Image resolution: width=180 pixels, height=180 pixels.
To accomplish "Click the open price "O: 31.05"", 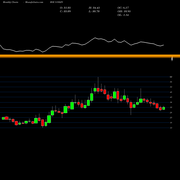I will pyautogui.click(x=66, y=8).
